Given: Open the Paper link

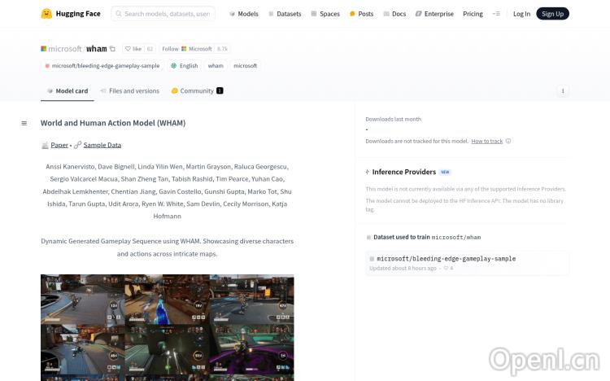Looking at the screenshot, I should 59,145.
